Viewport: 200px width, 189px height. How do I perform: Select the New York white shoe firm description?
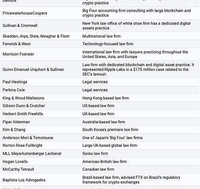pos(137,26)
